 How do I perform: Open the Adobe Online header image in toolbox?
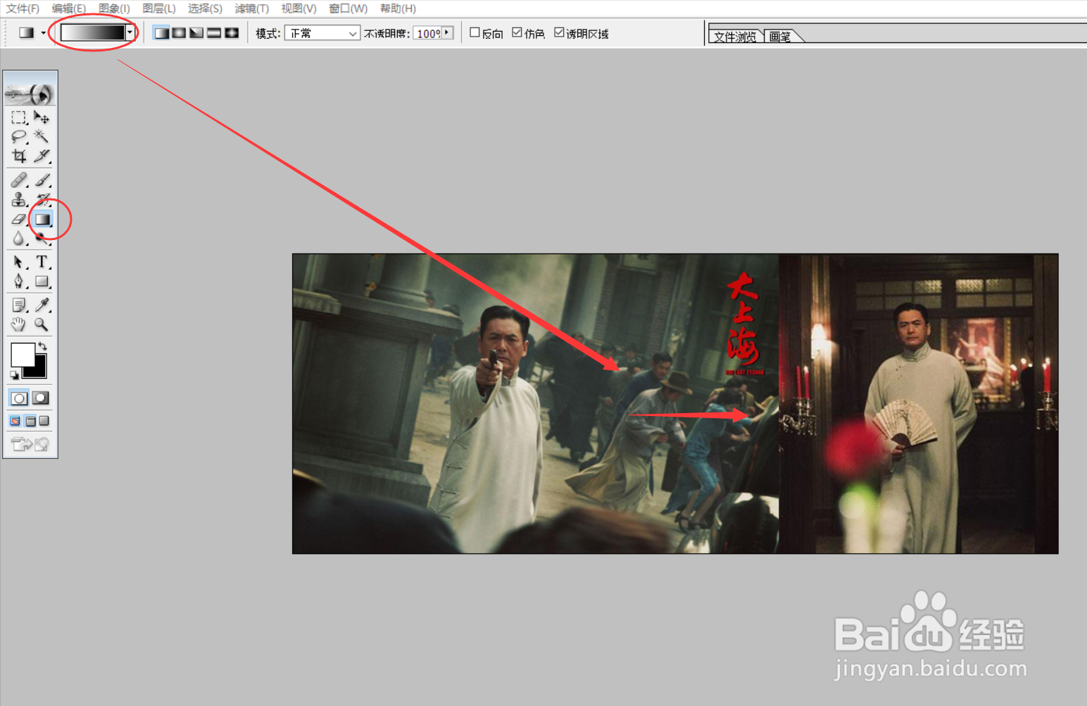[30, 93]
